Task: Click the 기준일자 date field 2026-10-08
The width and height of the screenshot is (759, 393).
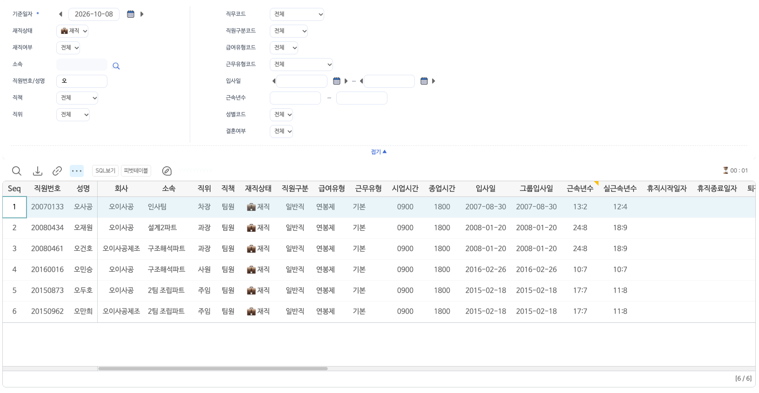Action: pos(94,14)
